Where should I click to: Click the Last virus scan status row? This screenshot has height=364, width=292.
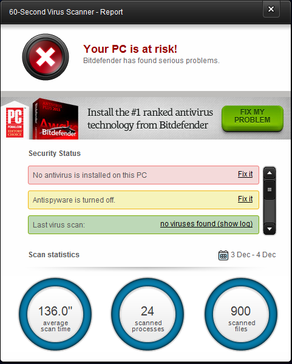click(143, 224)
